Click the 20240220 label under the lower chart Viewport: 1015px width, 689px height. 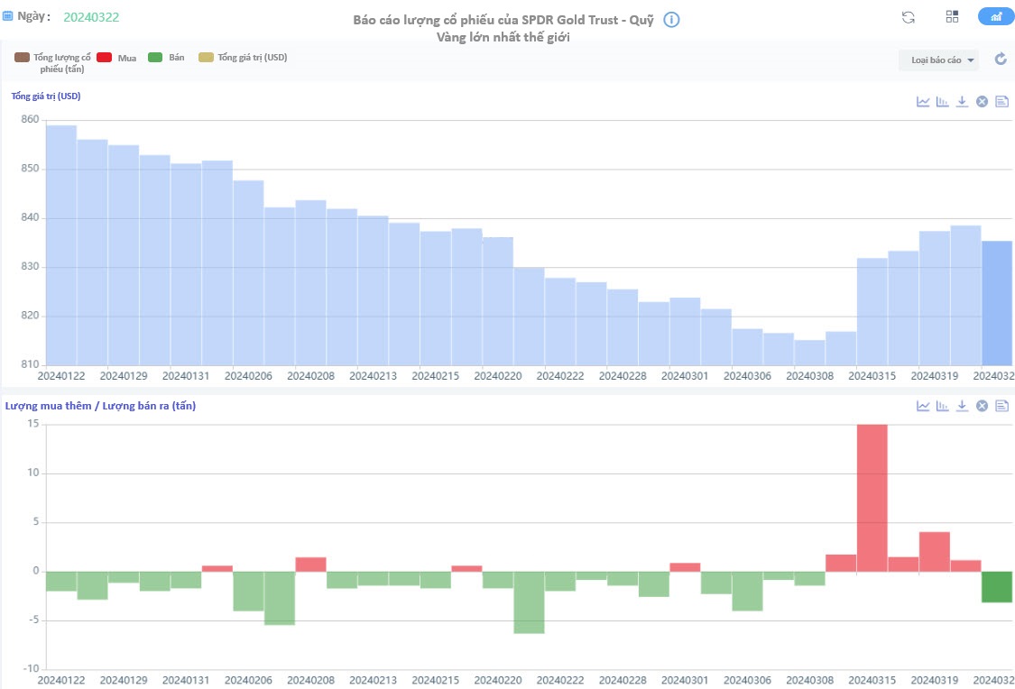tap(498, 680)
